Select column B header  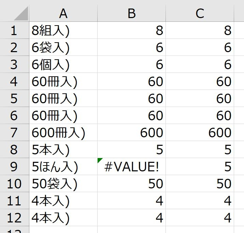click(131, 13)
